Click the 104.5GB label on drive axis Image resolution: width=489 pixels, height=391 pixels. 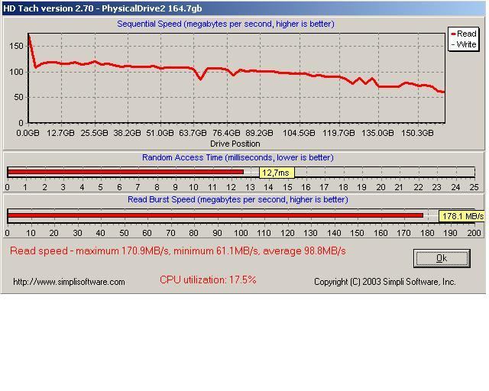click(x=299, y=133)
